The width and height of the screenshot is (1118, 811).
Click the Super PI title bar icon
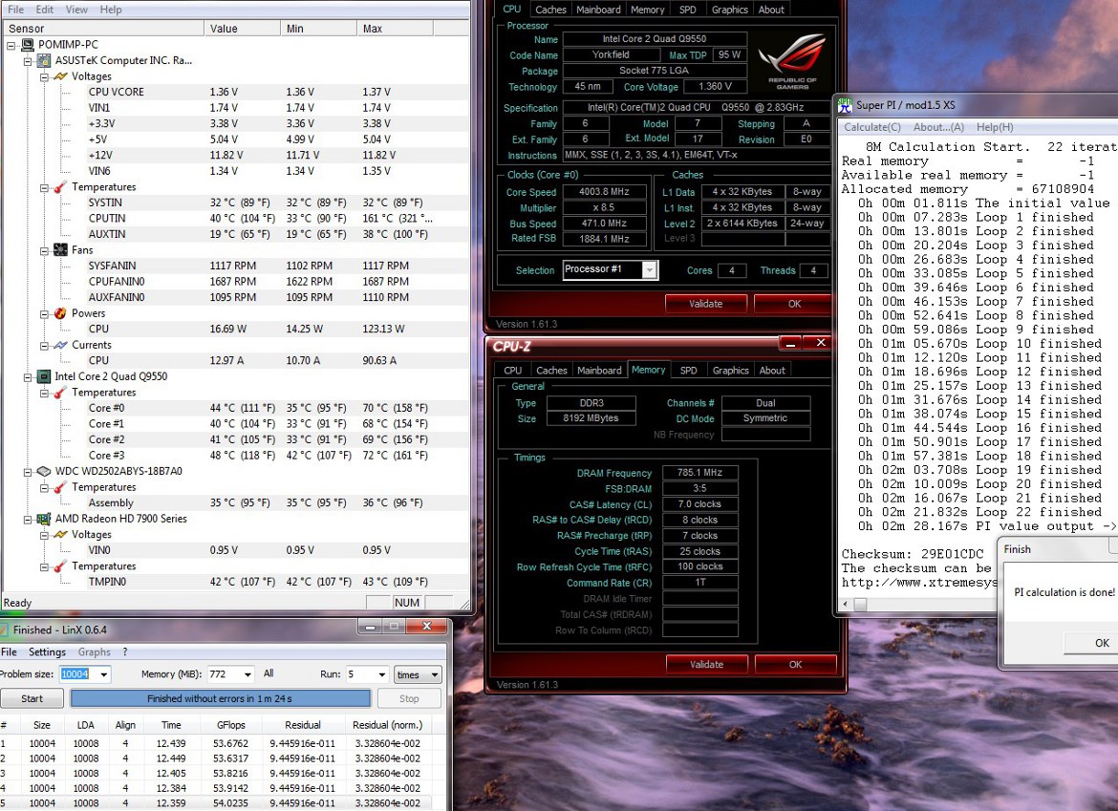coord(845,104)
